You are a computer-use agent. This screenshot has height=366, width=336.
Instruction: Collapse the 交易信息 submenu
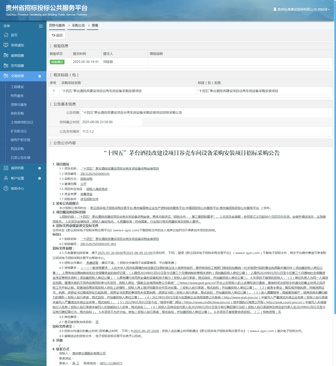pos(39,76)
